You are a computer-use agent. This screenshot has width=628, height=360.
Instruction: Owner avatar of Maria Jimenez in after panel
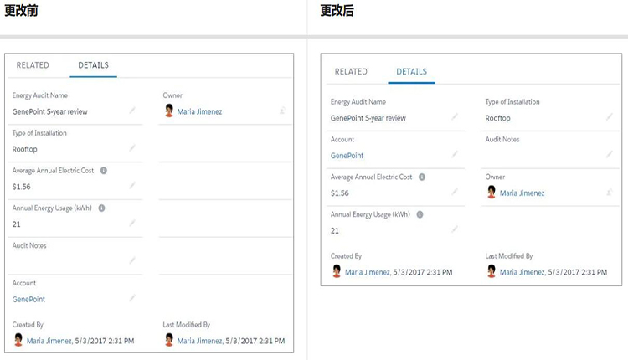[x=492, y=193]
